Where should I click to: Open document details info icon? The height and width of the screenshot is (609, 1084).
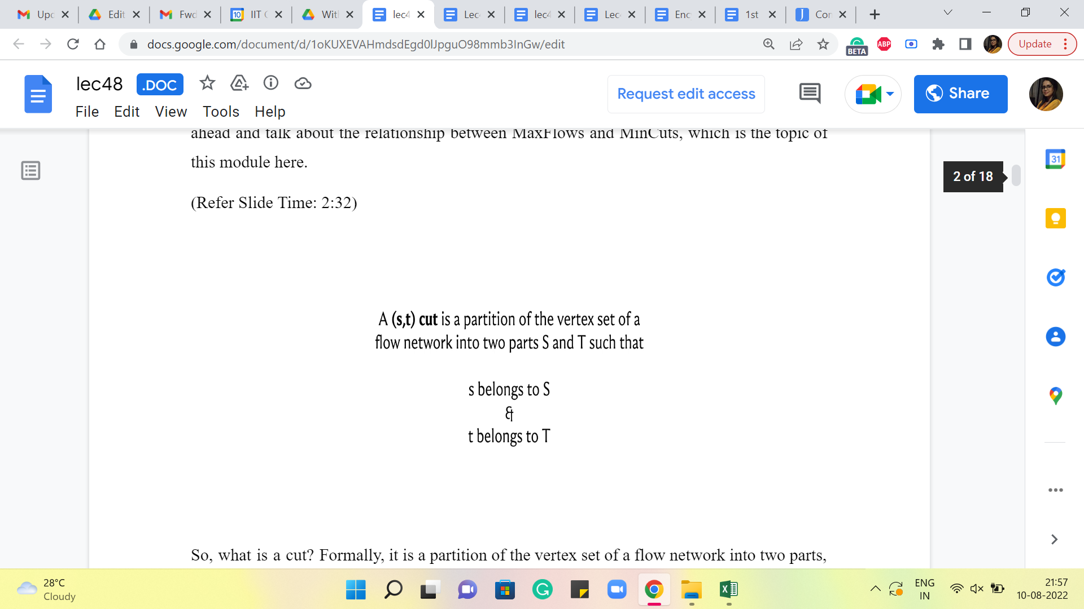point(271,83)
